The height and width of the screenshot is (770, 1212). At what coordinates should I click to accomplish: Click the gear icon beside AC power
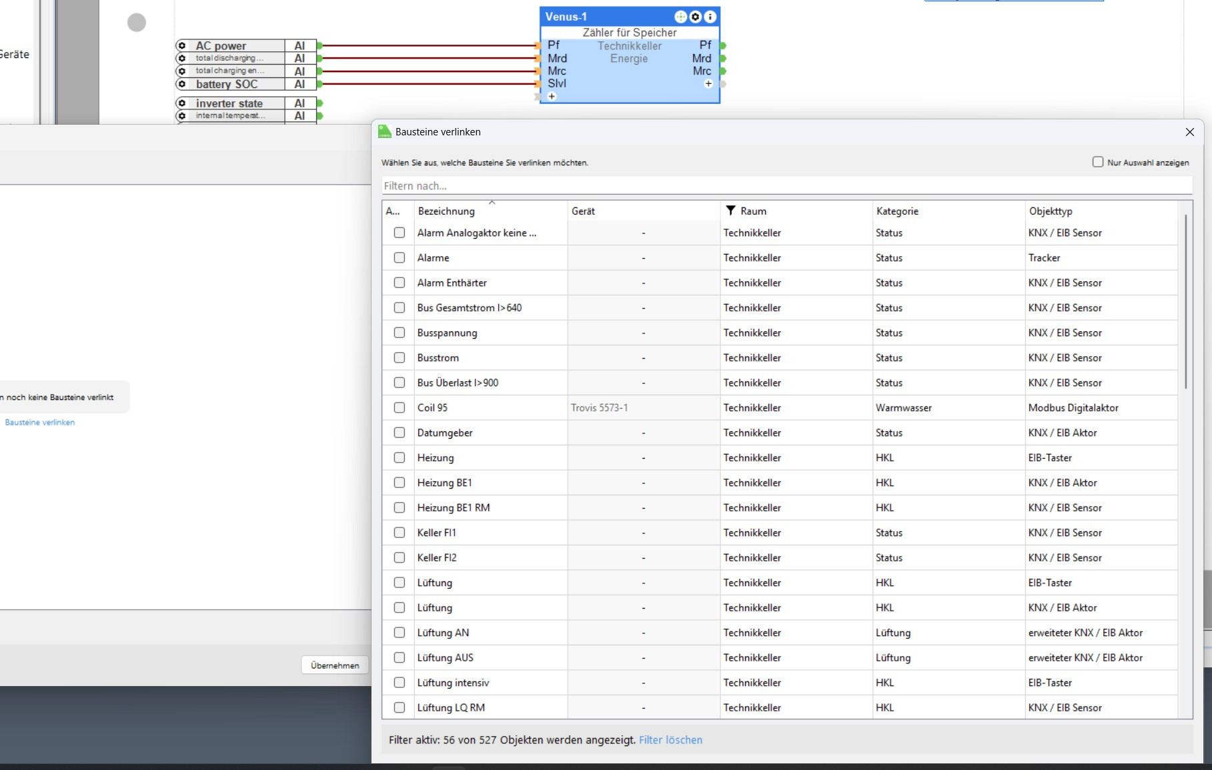click(x=181, y=45)
